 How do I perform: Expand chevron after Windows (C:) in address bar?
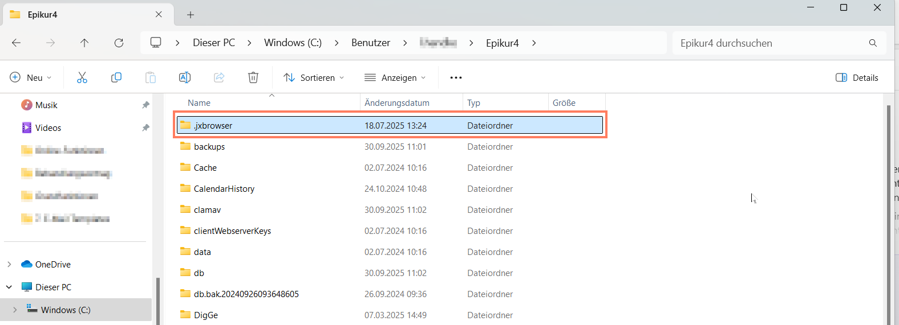click(337, 43)
